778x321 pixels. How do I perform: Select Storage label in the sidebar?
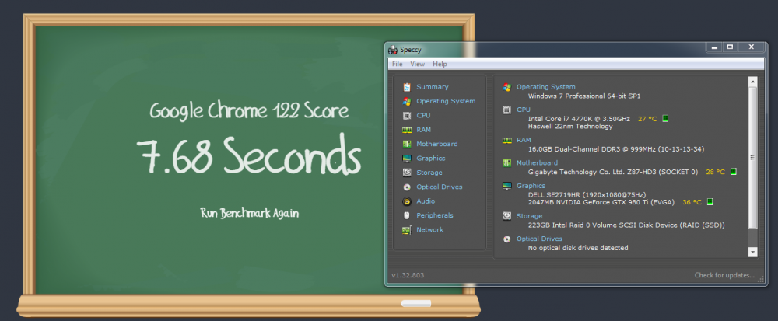click(x=429, y=173)
